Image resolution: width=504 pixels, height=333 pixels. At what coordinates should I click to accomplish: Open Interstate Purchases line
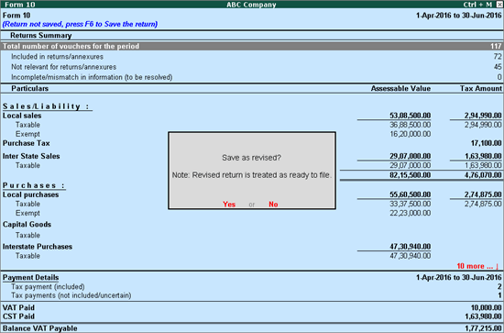(x=252, y=247)
